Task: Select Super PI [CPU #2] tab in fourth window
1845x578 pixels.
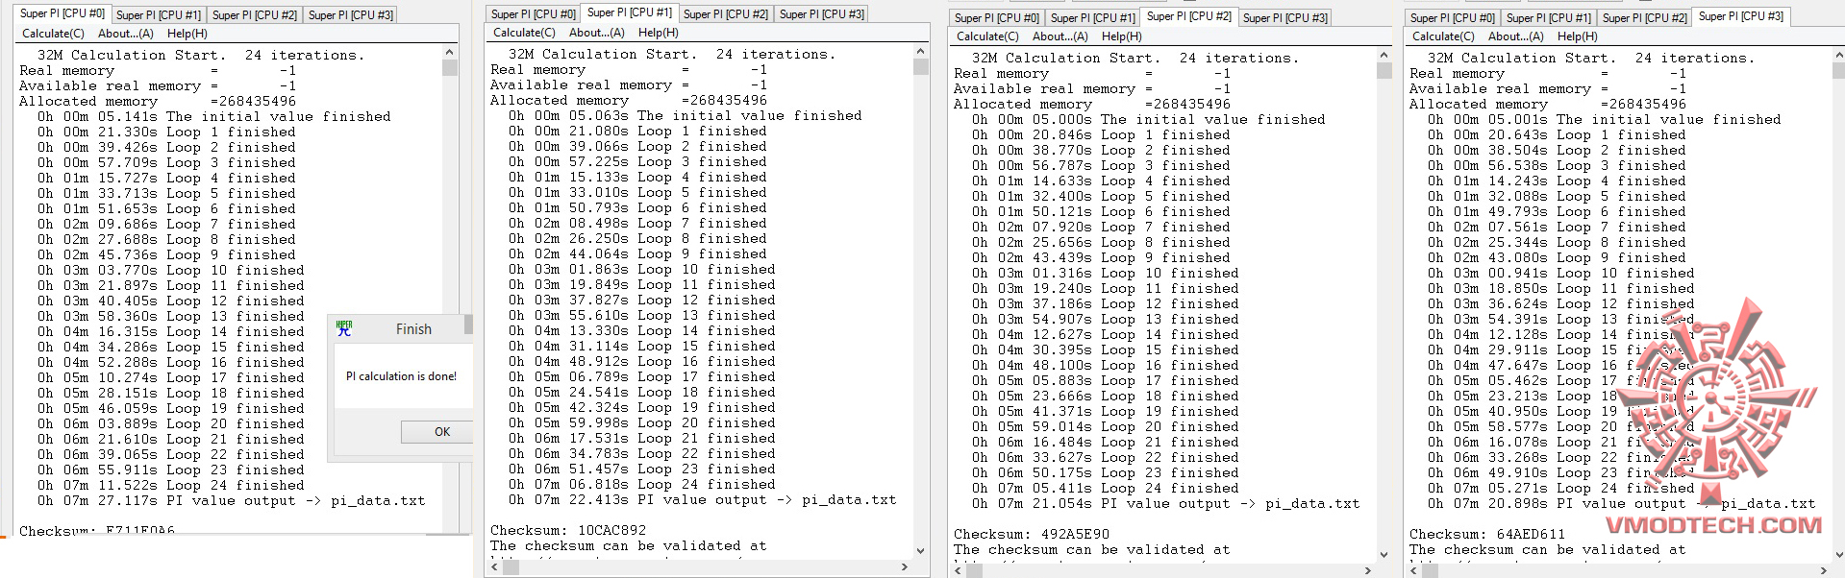Action: (x=1645, y=18)
